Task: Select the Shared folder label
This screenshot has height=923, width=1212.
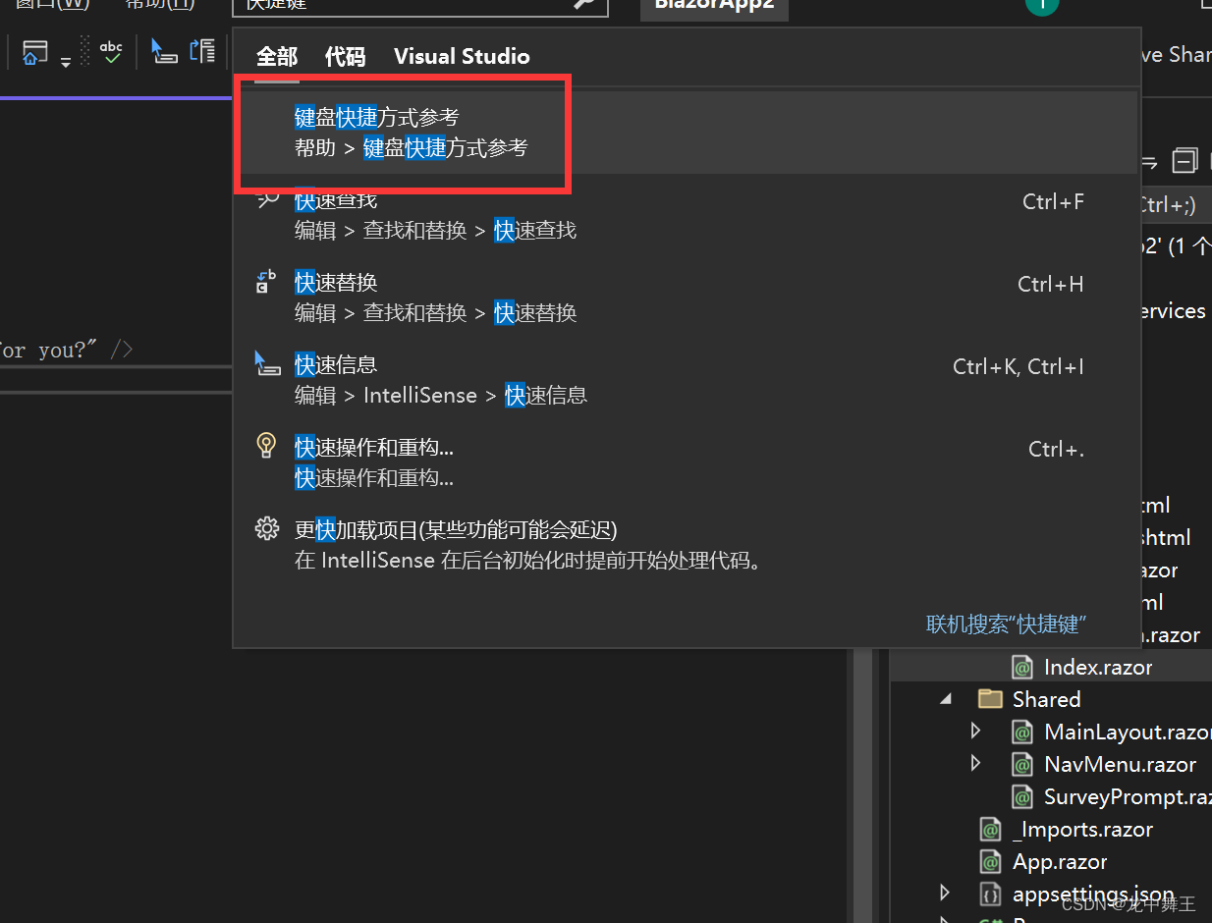Action: pos(1046,699)
